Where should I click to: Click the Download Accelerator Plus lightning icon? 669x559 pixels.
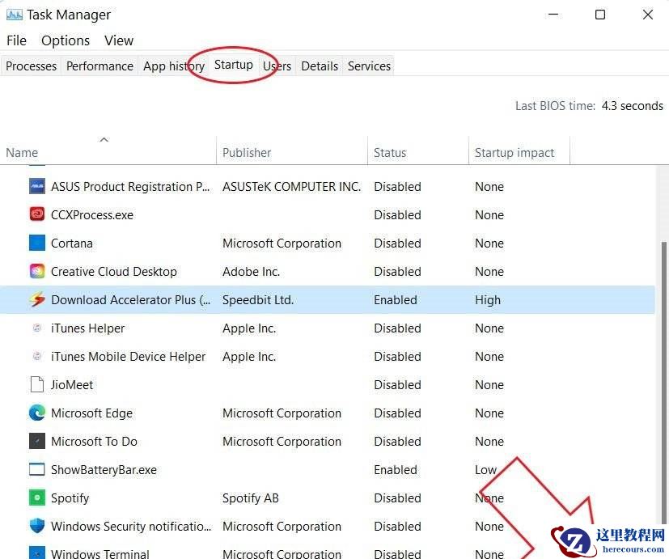[x=37, y=299]
